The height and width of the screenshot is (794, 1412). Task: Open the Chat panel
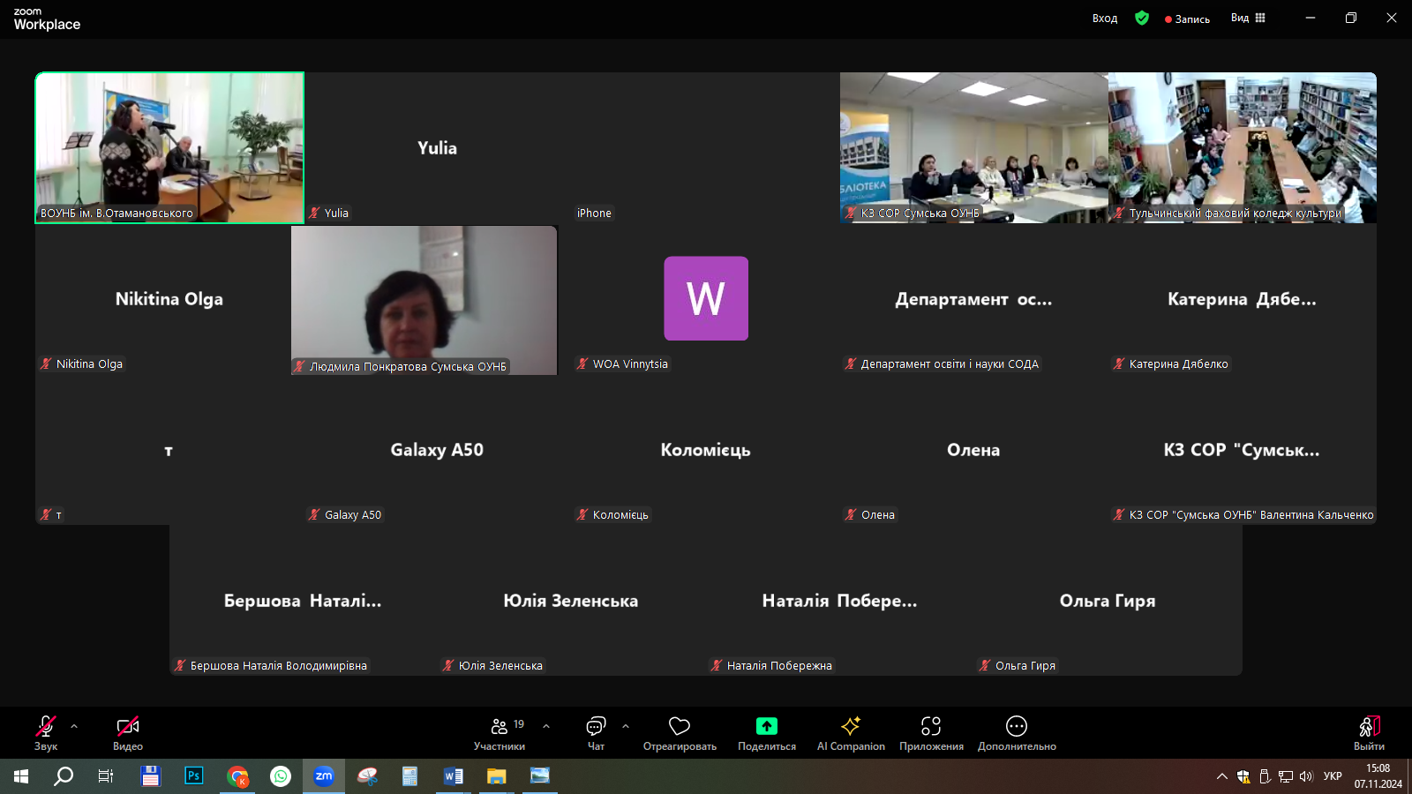point(596,726)
